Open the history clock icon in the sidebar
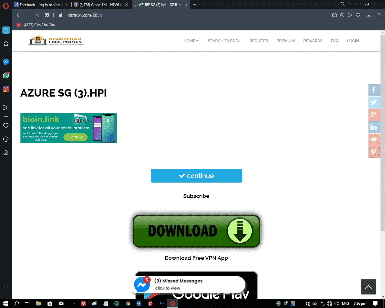Image resolution: width=385 pixels, height=308 pixels. pyautogui.click(x=6, y=139)
